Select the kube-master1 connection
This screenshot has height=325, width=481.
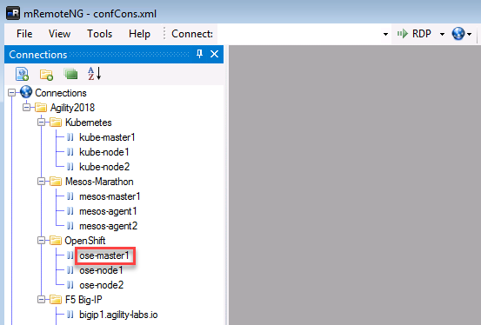pos(107,137)
